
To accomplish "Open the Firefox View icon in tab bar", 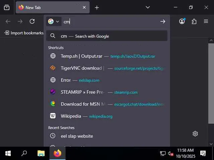I will coord(7,7).
